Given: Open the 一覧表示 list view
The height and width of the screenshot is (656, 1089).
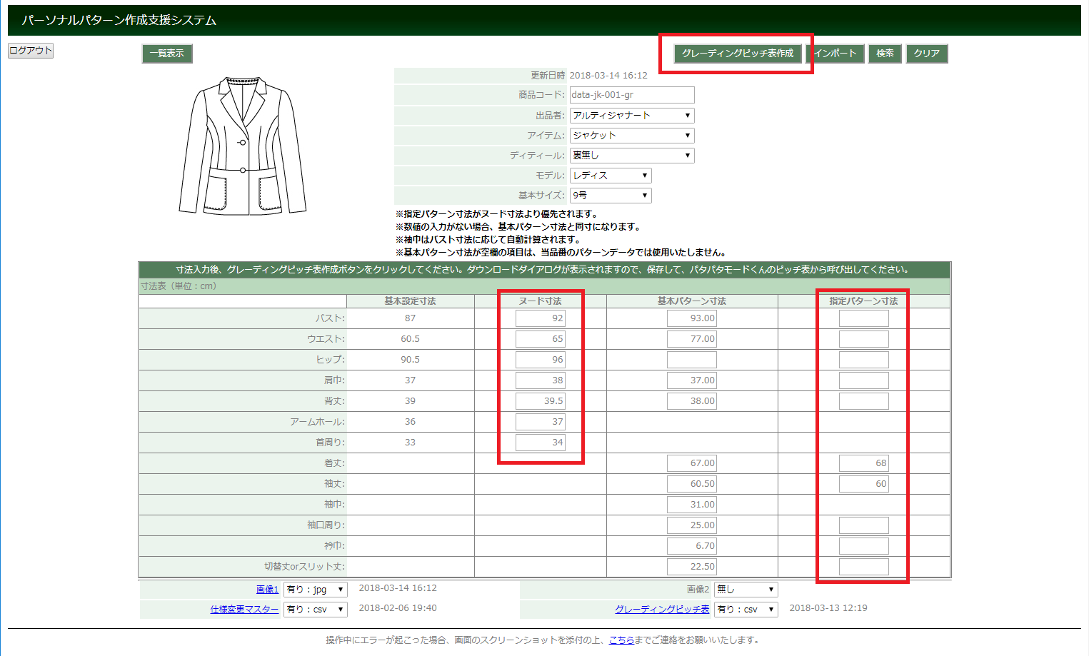Looking at the screenshot, I should [x=167, y=54].
